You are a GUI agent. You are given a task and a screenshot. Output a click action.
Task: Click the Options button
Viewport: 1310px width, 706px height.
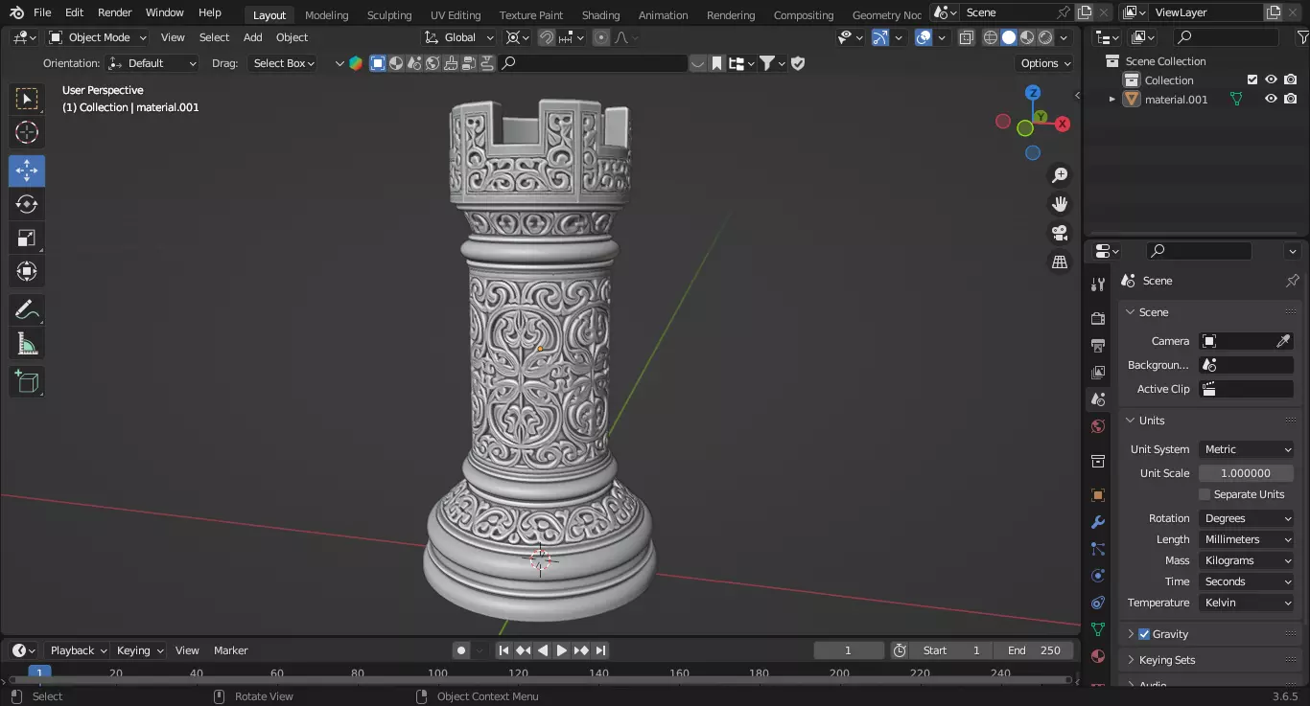coord(1044,63)
